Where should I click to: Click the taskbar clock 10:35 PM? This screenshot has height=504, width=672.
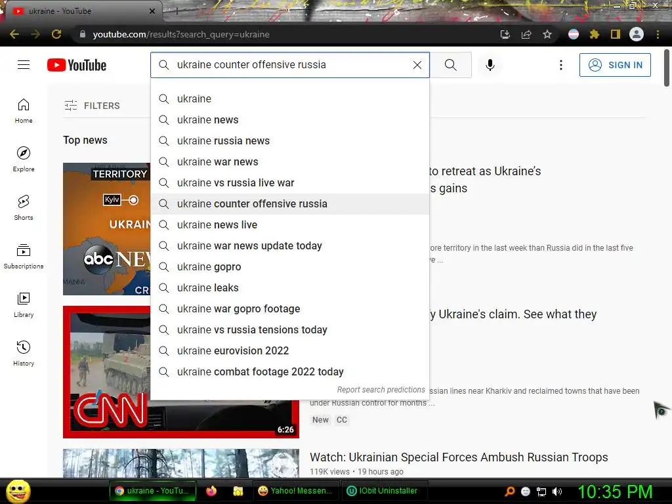tap(615, 492)
